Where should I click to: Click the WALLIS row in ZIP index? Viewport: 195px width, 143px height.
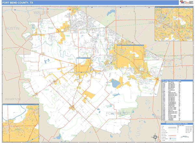click(171, 110)
